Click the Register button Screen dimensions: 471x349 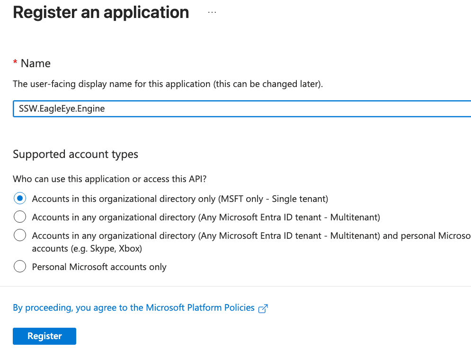(x=44, y=336)
